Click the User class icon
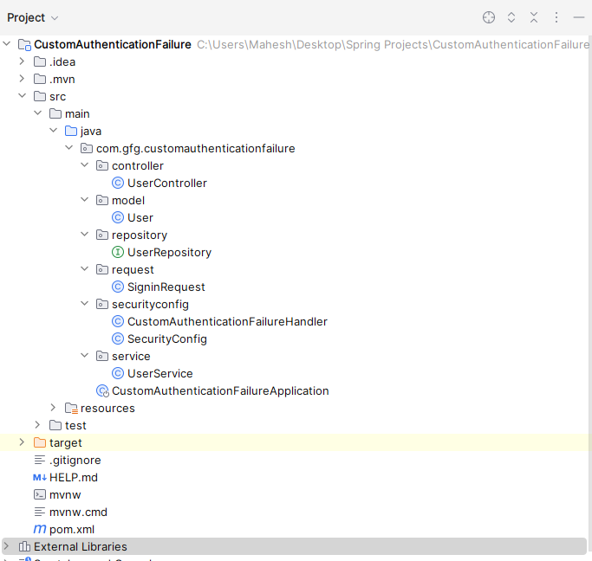Image resolution: width=592 pixels, height=561 pixels. (118, 217)
